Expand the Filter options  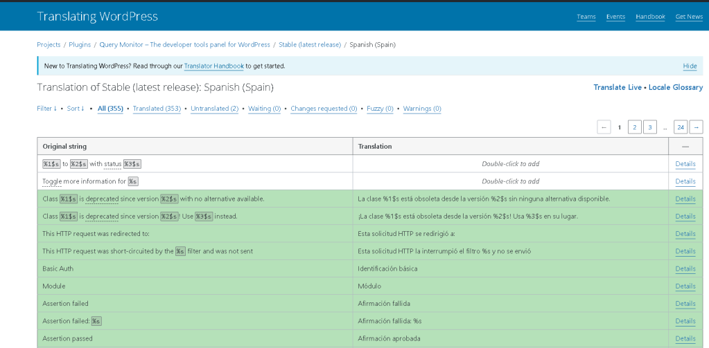pos(46,109)
